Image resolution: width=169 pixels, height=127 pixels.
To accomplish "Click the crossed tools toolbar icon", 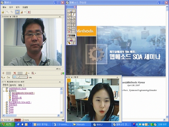I will pos(12,12).
